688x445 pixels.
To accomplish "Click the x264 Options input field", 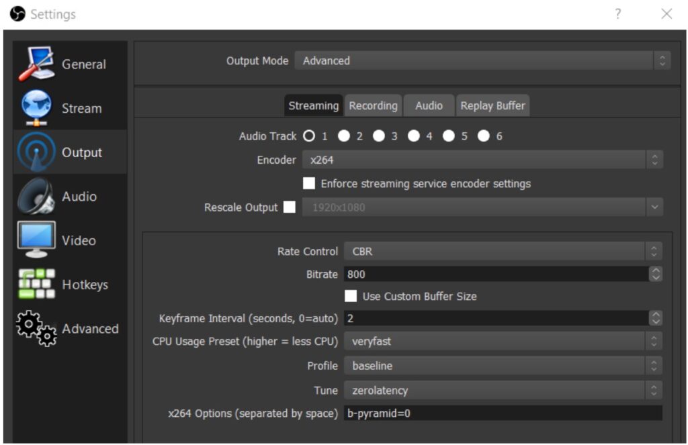I will click(x=497, y=413).
